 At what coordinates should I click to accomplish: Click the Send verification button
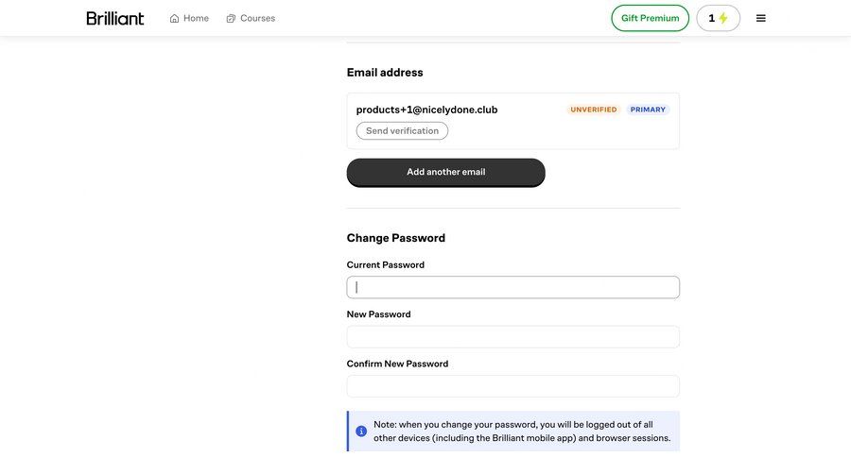(x=402, y=131)
